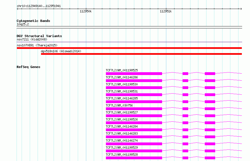Viewport: 250px width, 161px height.
Task: Click the dgv518n106 (Alsmadi2014) variant label
Action: (x=61, y=51)
